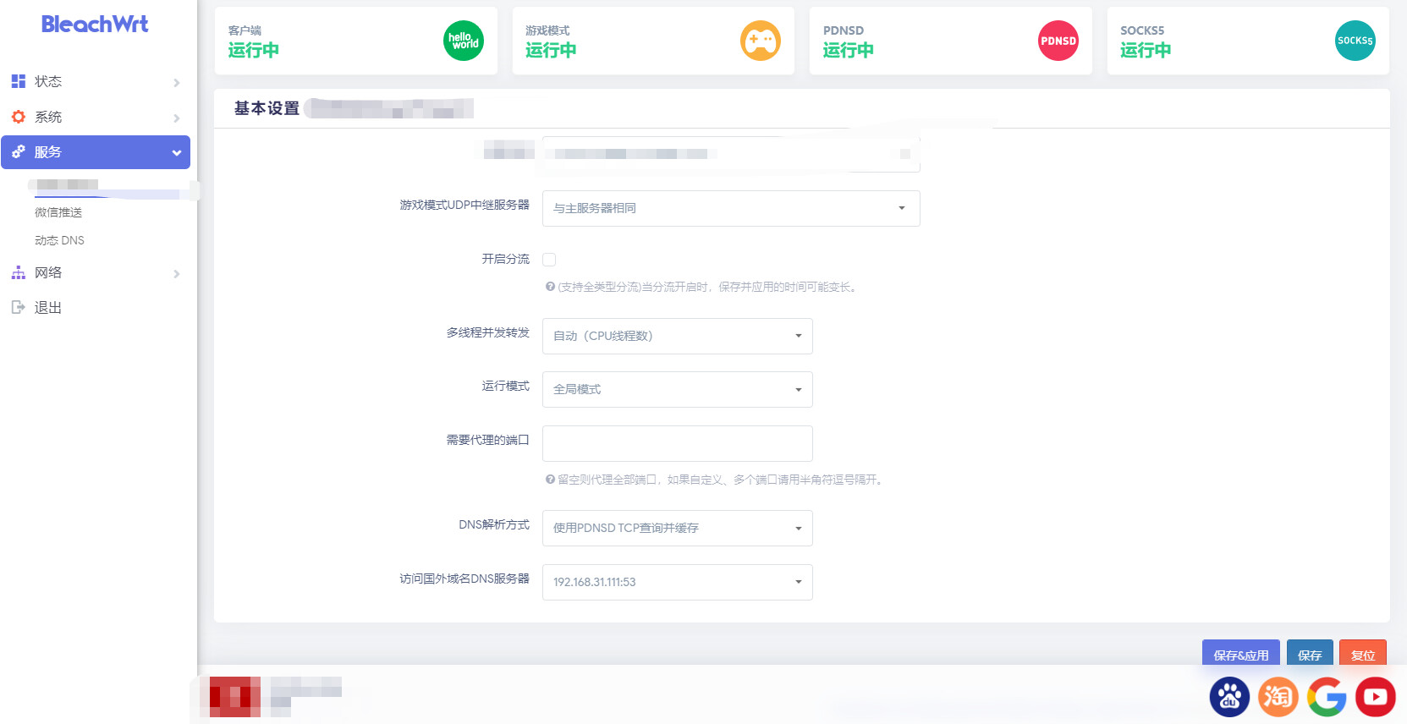Click the hello world client status icon

click(464, 41)
